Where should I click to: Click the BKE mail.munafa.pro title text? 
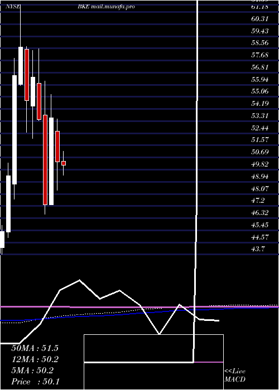[106, 7]
